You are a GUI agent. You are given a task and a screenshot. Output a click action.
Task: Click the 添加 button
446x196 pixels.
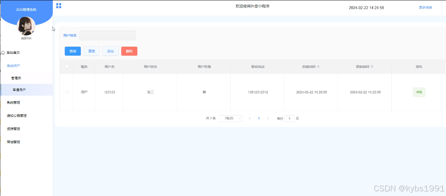click(111, 51)
